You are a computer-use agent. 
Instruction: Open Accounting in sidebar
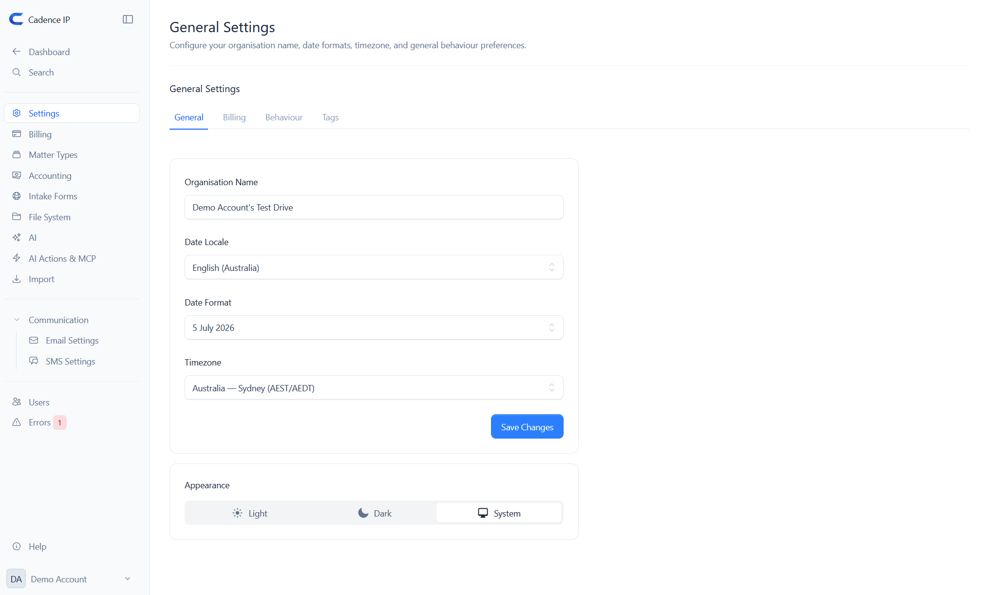point(72,175)
